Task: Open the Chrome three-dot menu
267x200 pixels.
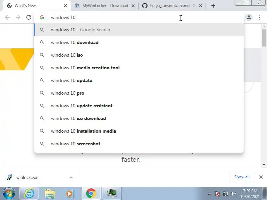Action: (260, 17)
